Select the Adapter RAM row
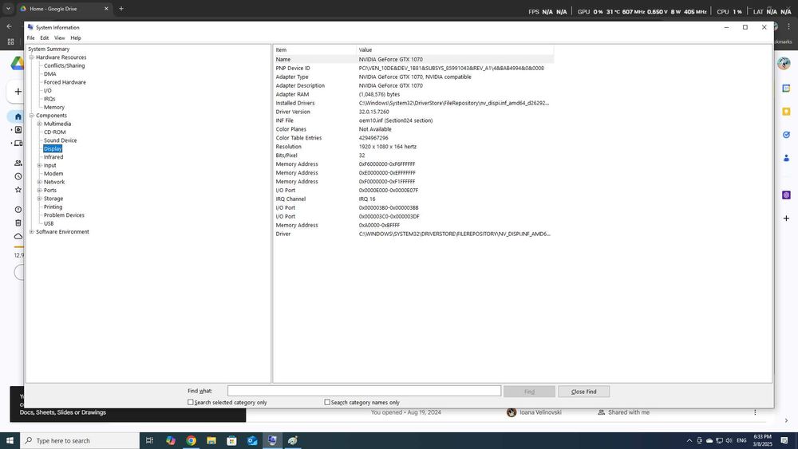Image resolution: width=798 pixels, height=449 pixels. (413, 95)
